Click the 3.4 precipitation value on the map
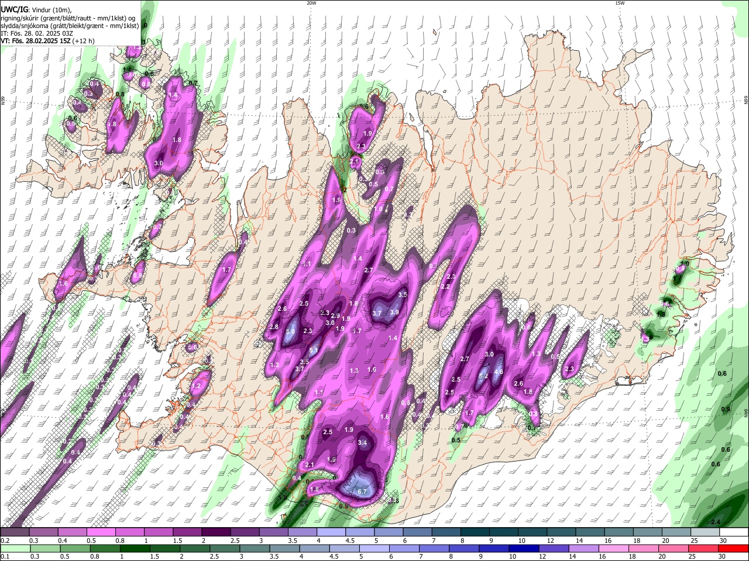The height and width of the screenshot is (561, 749). click(x=362, y=442)
